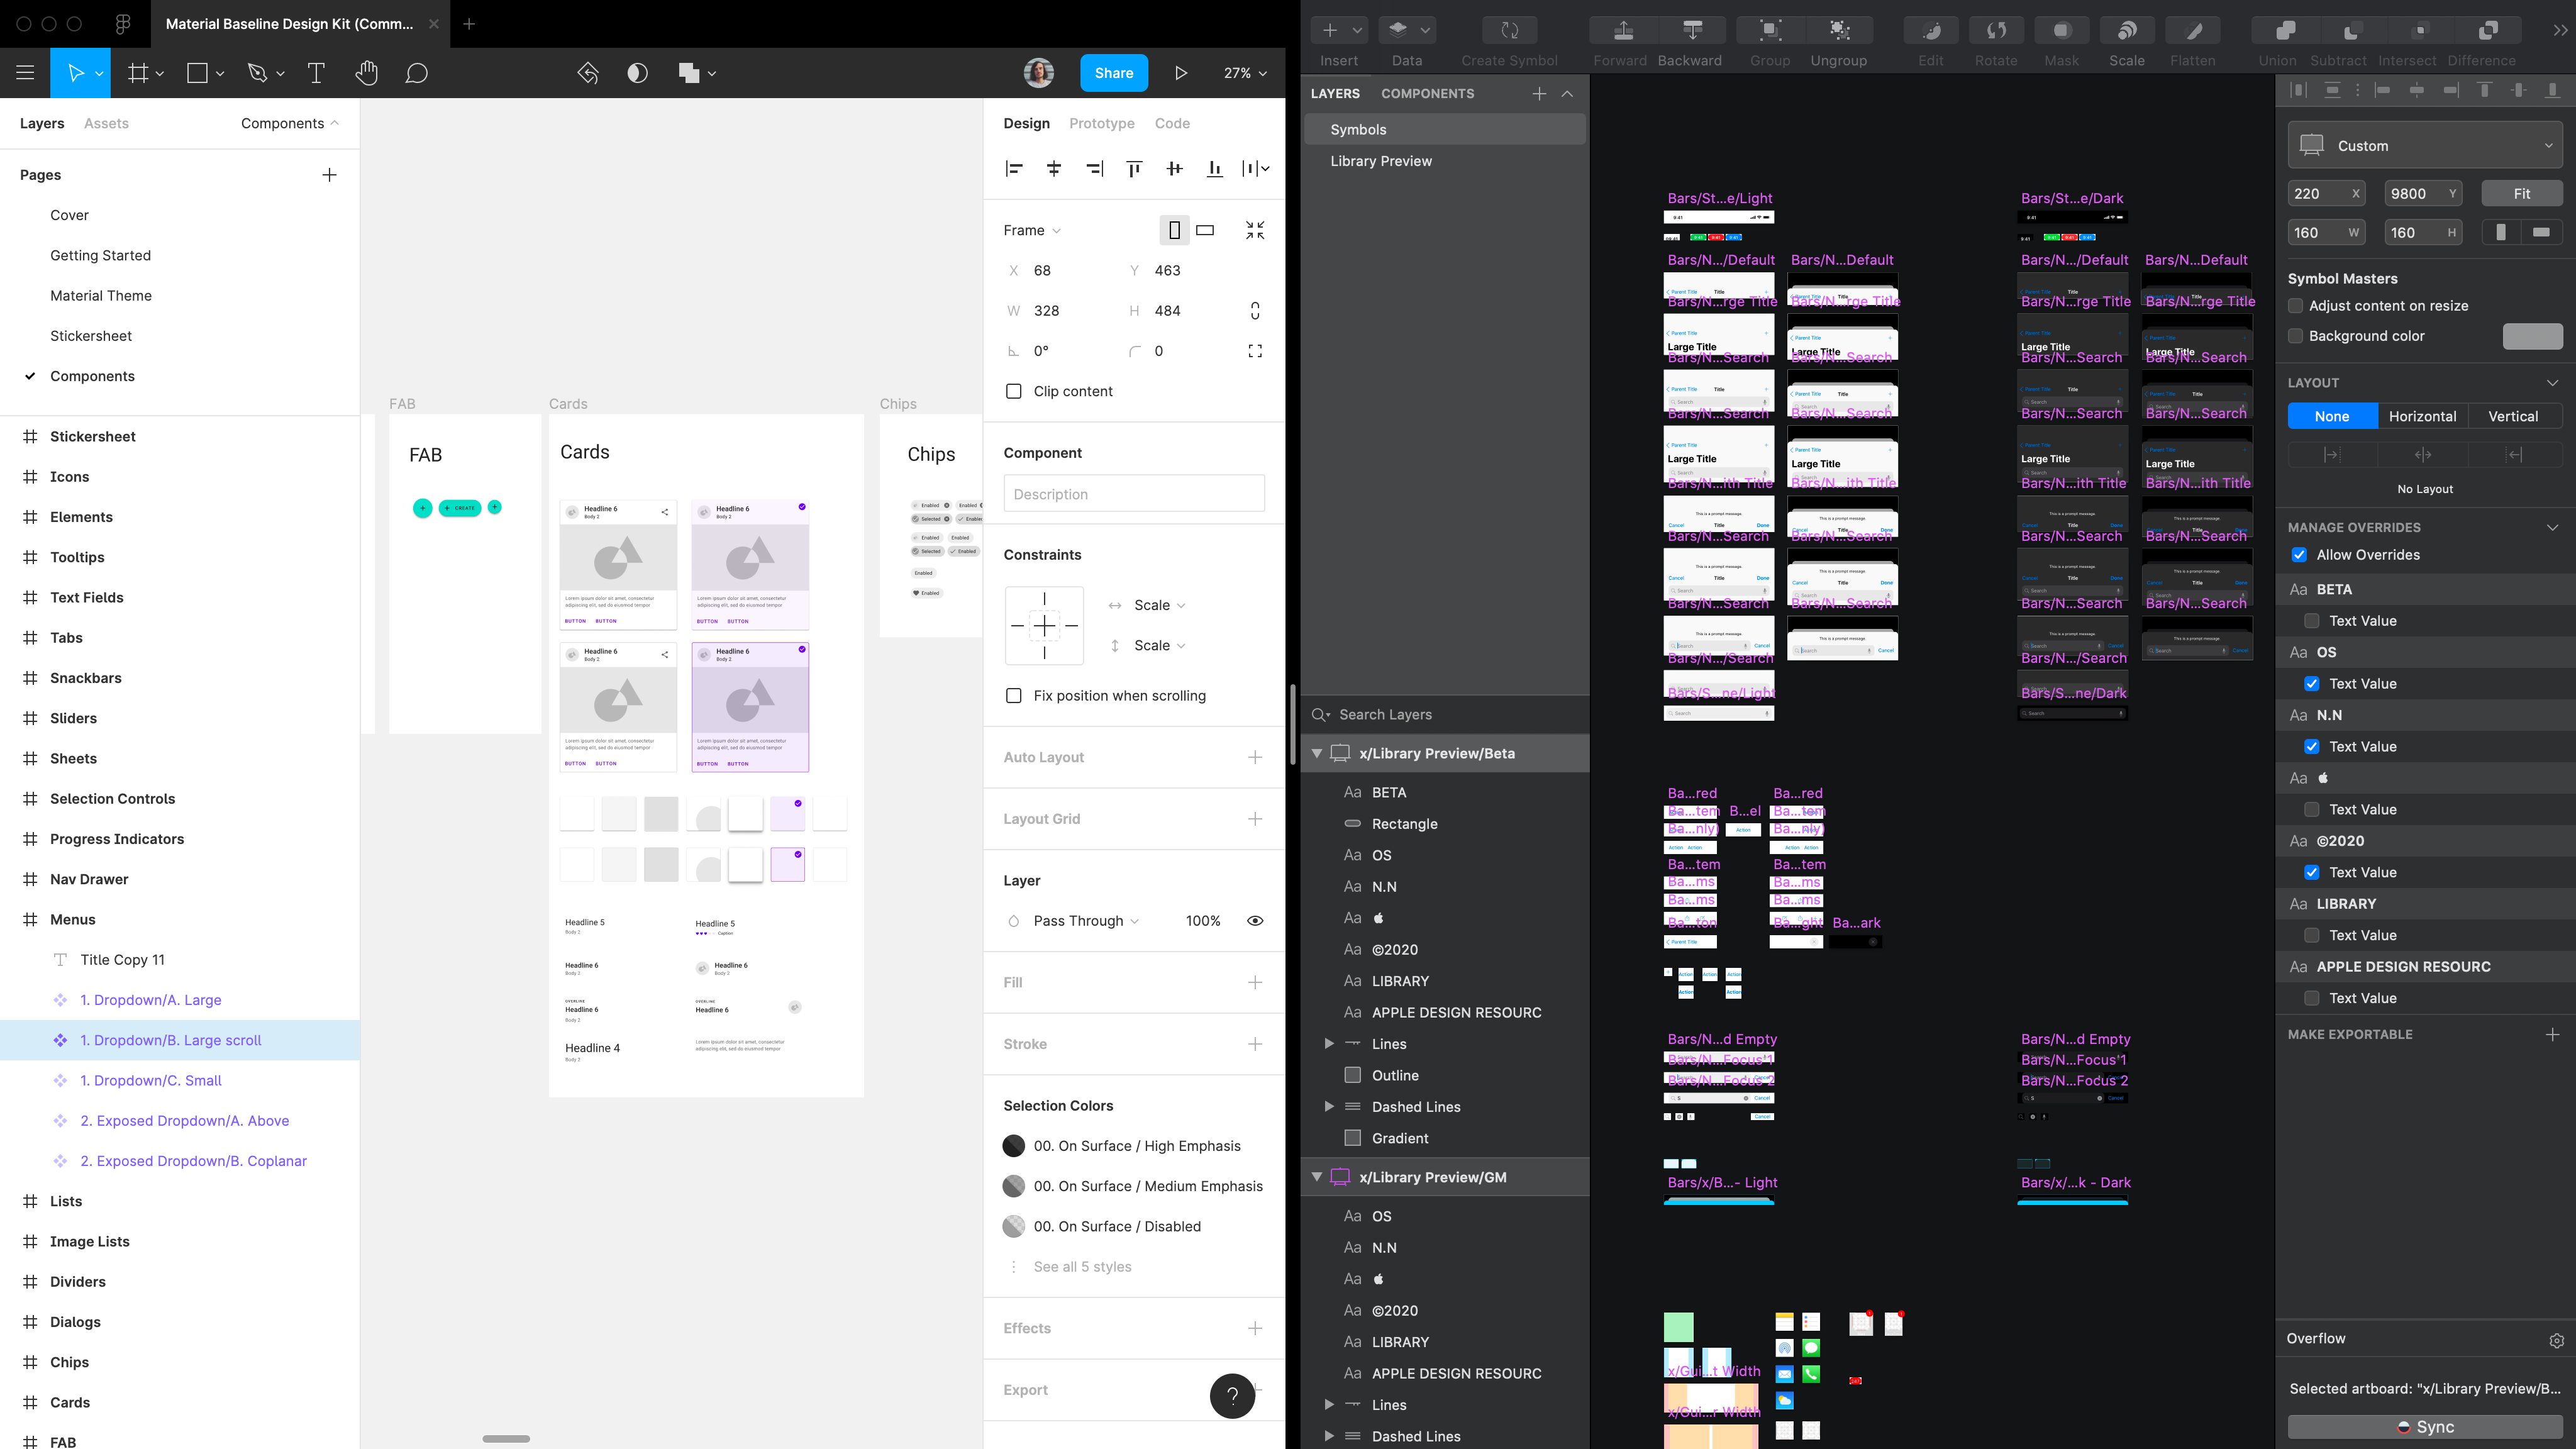Viewport: 2576px width, 1449px height.
Task: Open horizontal constraint Scale dropdown
Action: coord(1159,605)
